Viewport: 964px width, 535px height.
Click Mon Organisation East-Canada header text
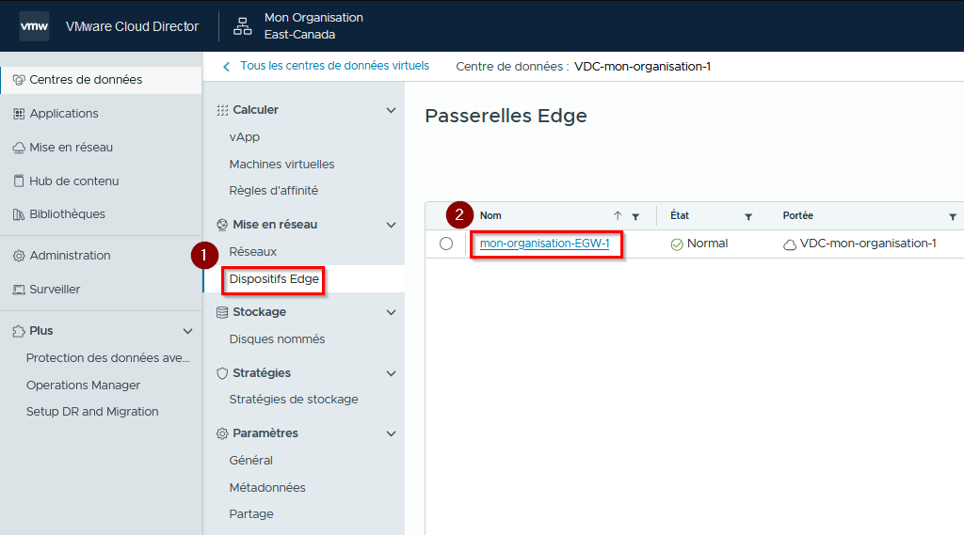313,26
